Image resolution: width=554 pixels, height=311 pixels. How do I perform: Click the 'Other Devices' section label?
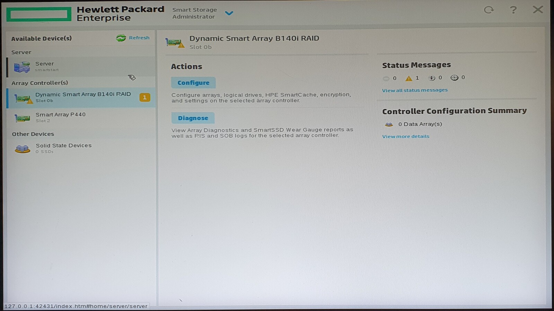point(33,134)
